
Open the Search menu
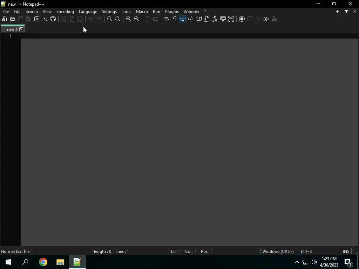click(32, 12)
